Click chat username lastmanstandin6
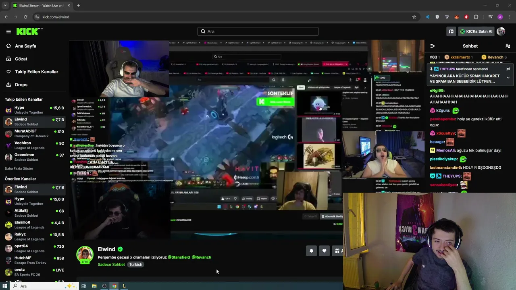516x290 pixels. point(445,168)
